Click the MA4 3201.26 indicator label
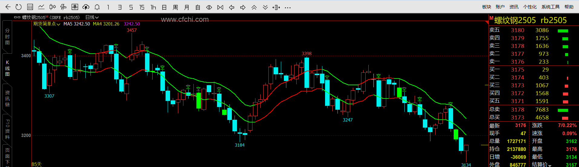 click(106, 24)
